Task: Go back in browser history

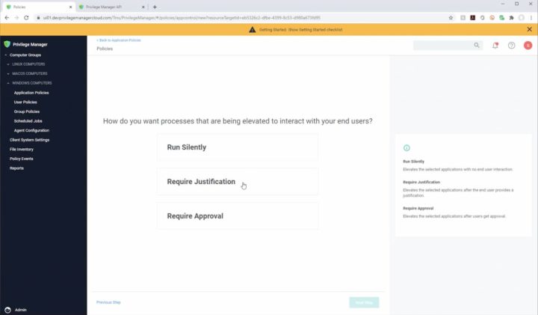Action: click(x=7, y=17)
